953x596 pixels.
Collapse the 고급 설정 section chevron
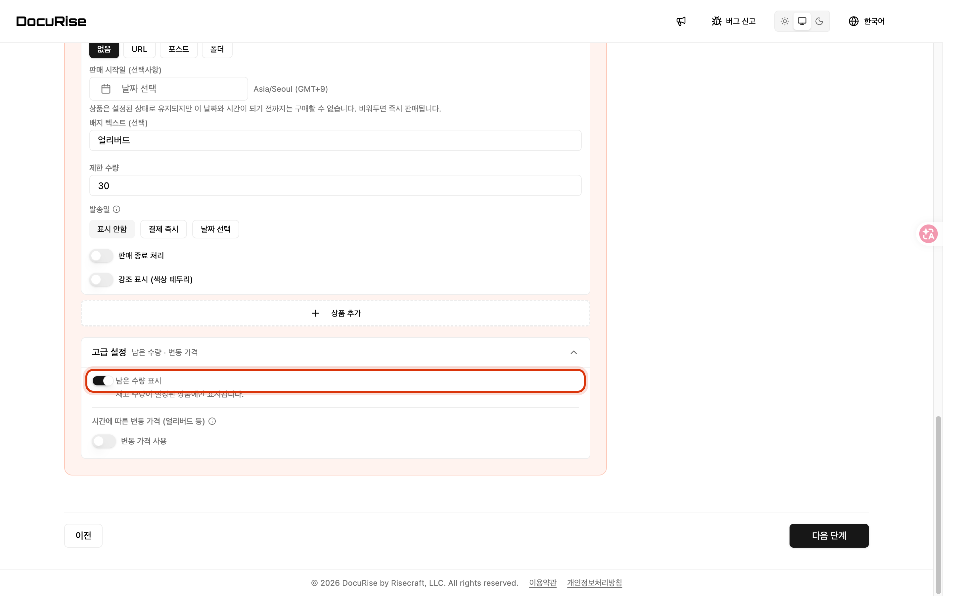(x=573, y=352)
